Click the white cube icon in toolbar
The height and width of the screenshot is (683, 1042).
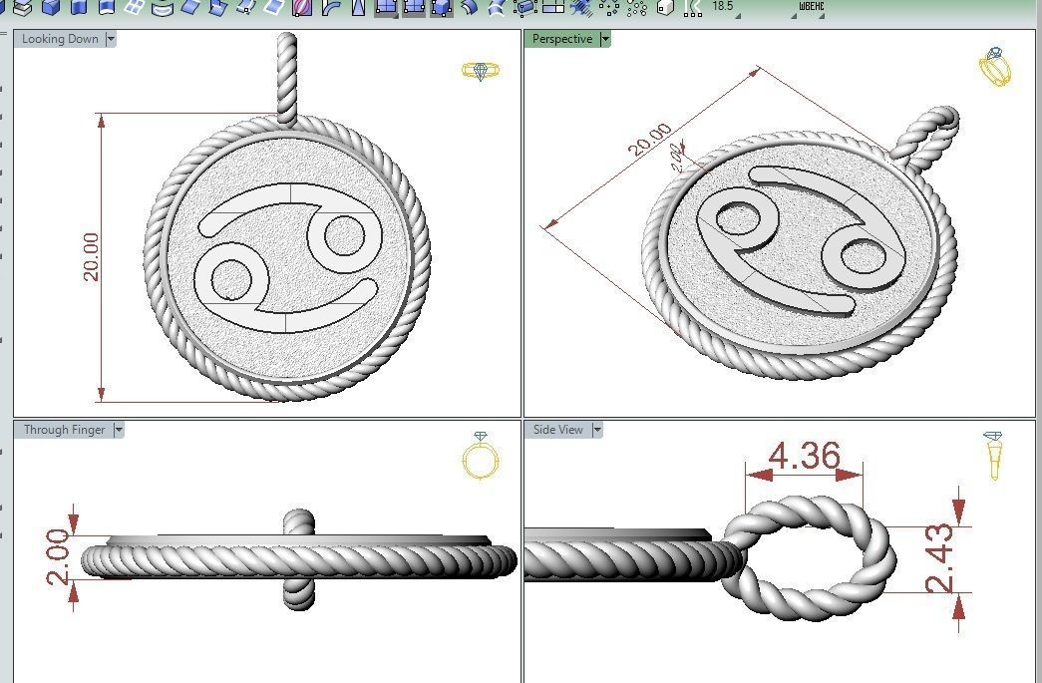tap(665, 7)
